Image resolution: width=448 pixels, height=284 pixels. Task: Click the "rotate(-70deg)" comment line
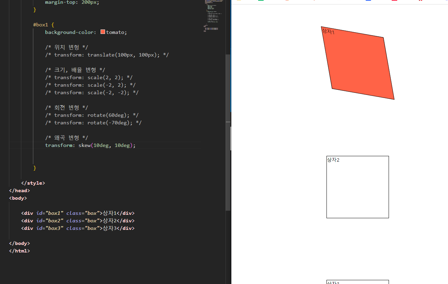93,123
